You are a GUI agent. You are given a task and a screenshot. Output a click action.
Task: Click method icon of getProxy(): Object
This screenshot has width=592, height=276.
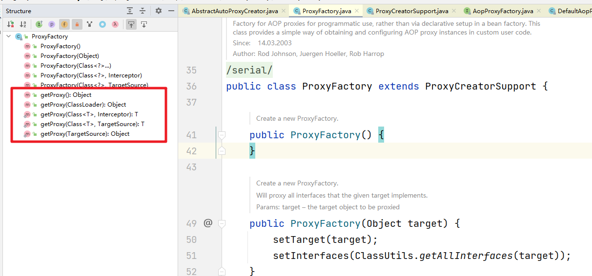[x=27, y=95]
